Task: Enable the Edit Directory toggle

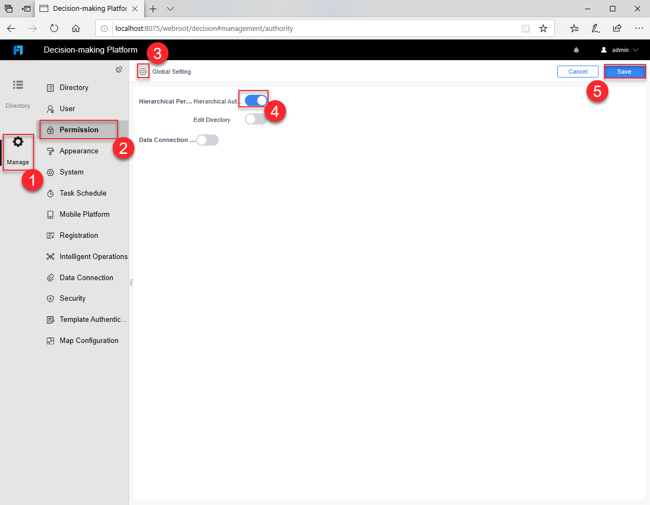Action: tap(255, 119)
